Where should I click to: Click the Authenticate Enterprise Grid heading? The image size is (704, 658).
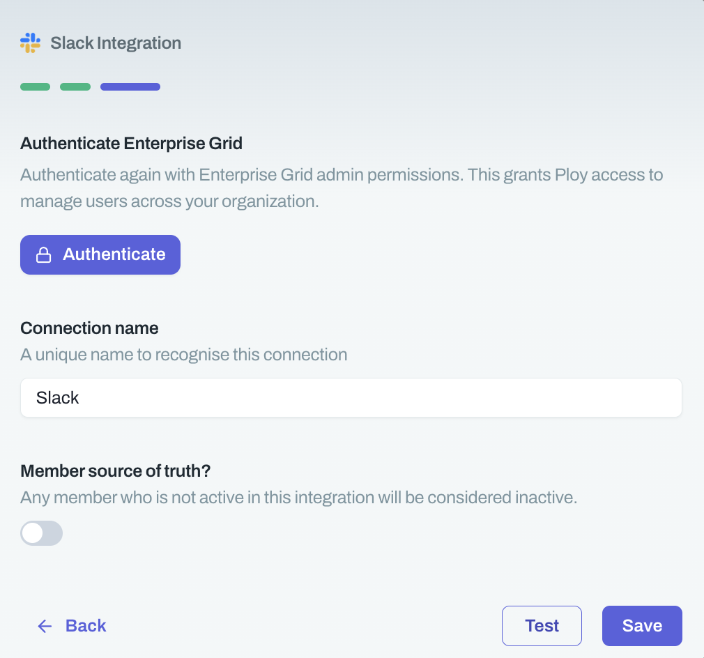(x=131, y=144)
